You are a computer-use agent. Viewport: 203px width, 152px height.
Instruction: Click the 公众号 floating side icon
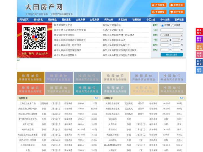[x=199, y=47]
